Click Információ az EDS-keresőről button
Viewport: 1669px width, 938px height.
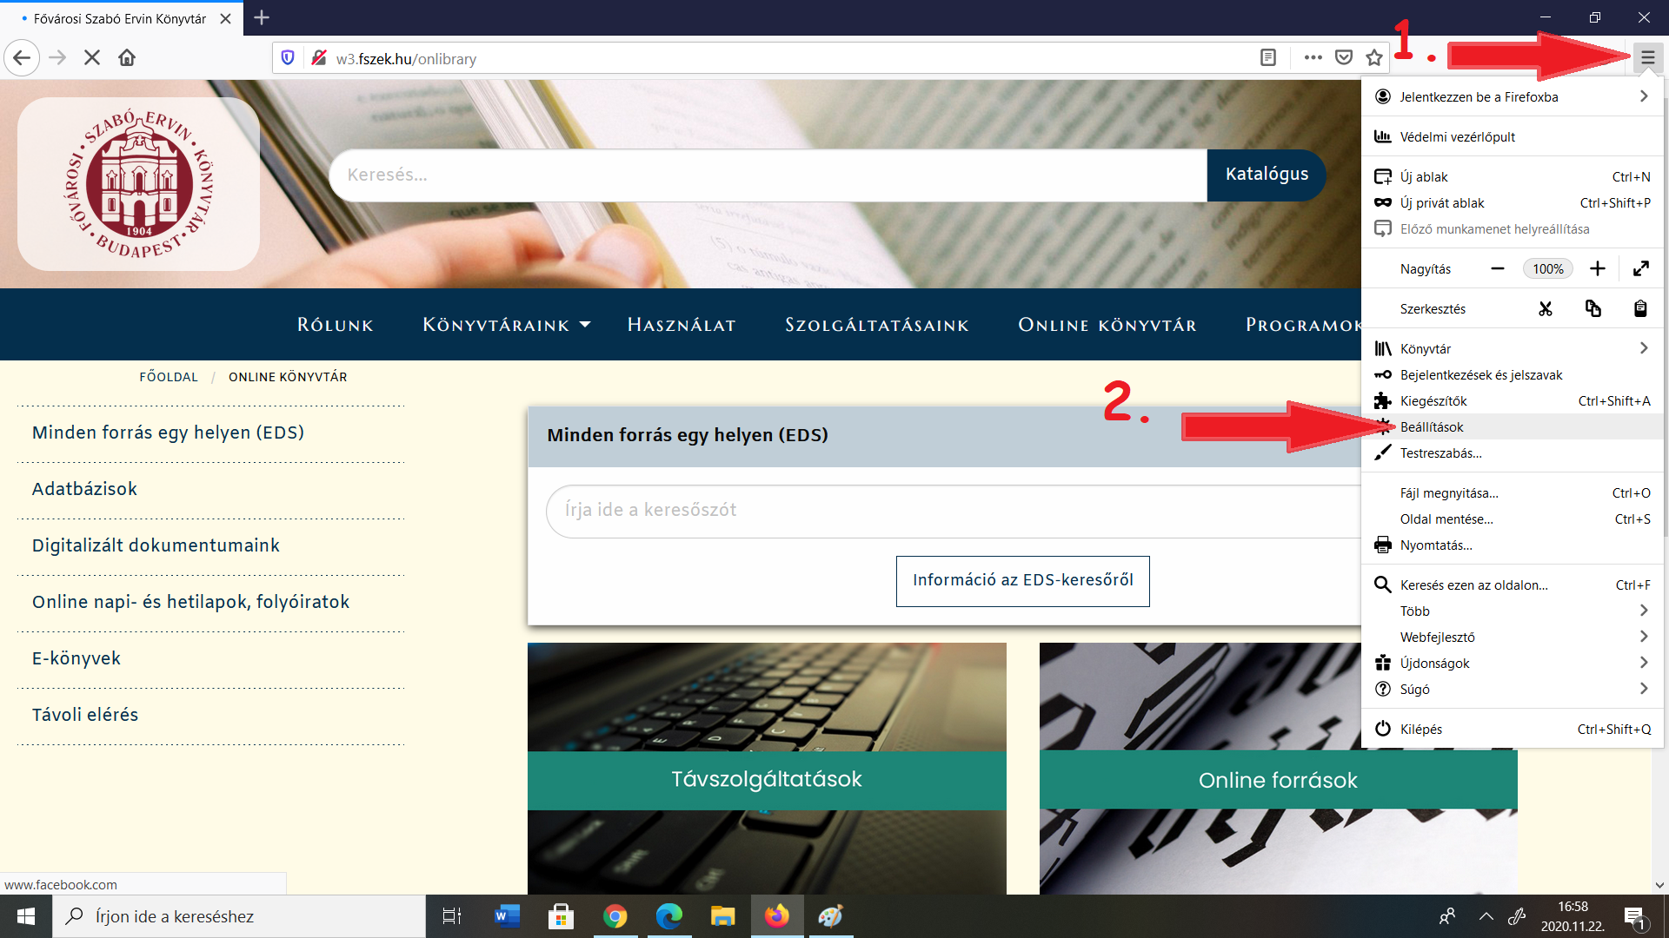click(1022, 581)
